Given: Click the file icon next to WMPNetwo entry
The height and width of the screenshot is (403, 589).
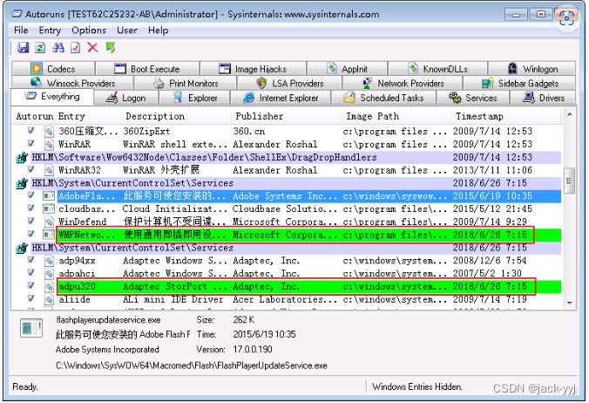Looking at the screenshot, I should coord(49,235).
